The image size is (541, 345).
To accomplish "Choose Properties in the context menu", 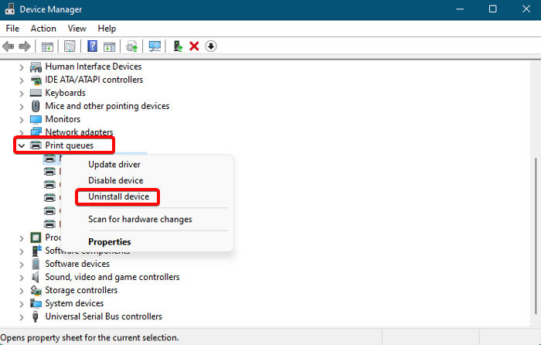I will 109,241.
